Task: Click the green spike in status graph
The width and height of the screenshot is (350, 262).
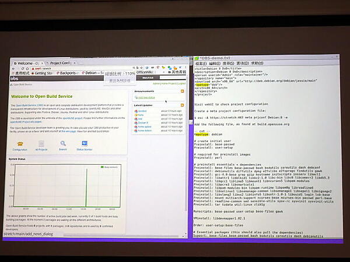Action: (86, 187)
